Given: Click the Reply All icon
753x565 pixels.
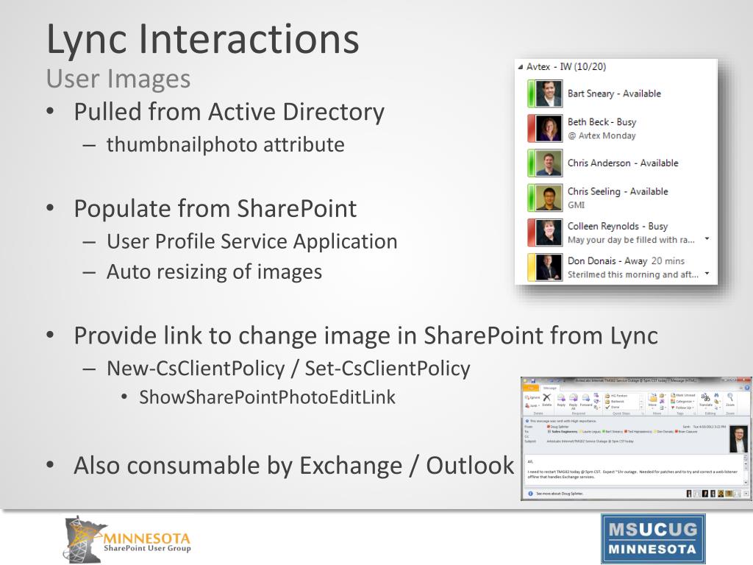Looking at the screenshot, I should 574,398.
